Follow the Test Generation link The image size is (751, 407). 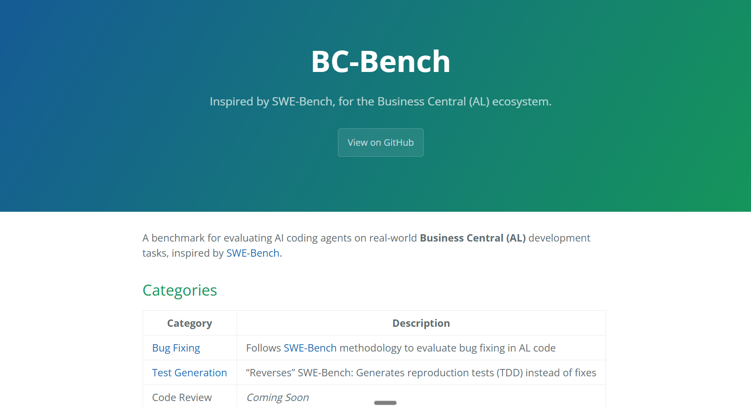click(x=189, y=373)
